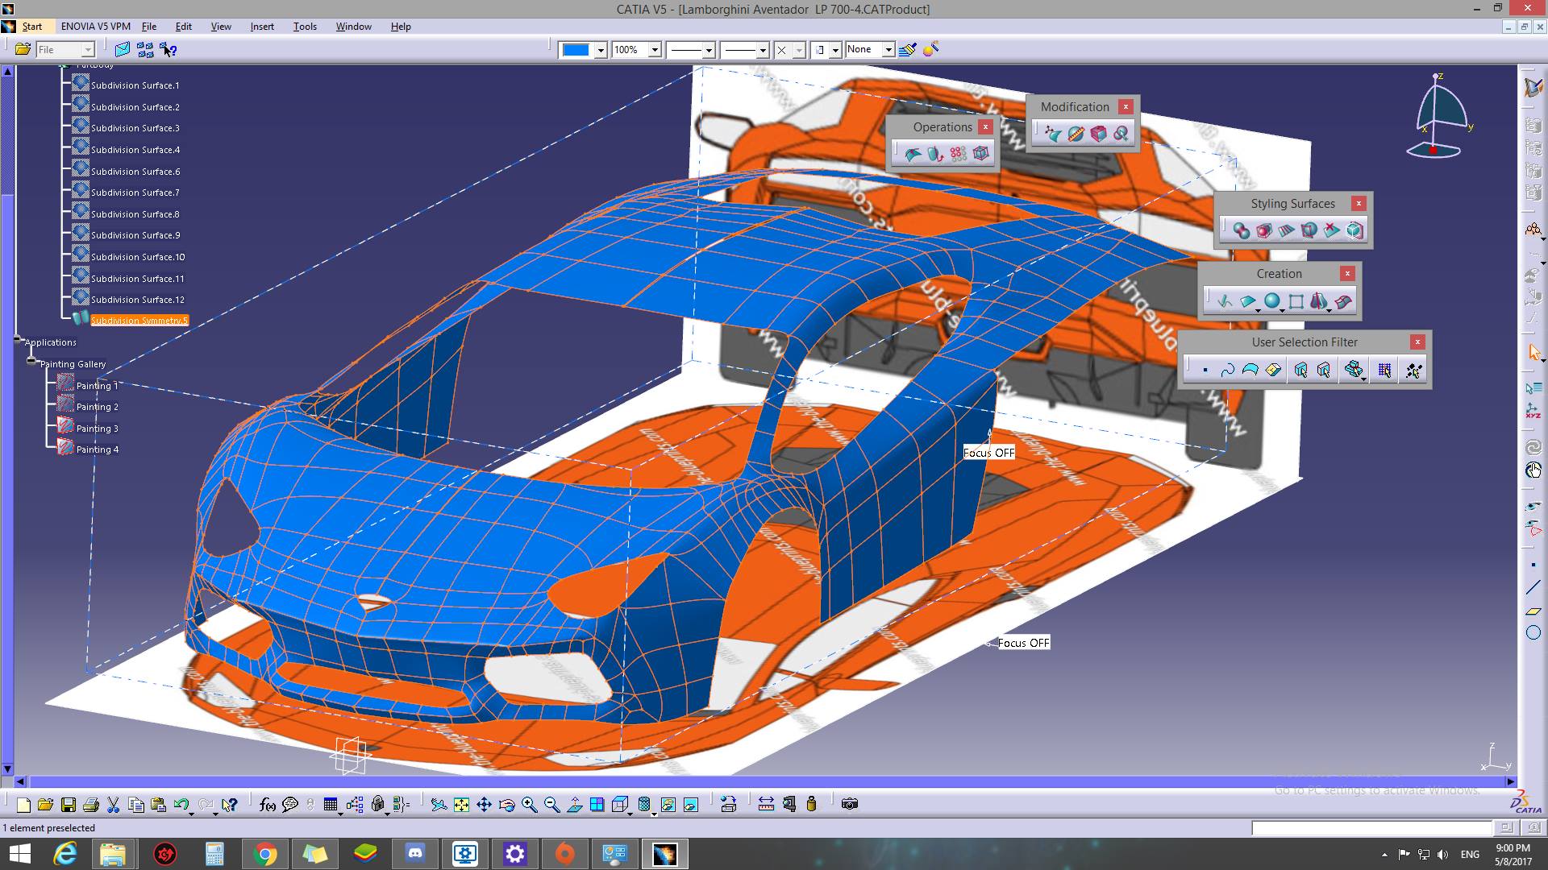This screenshot has width=1548, height=870.
Task: Click the sphere primitive icon in Creation toolbar
Action: click(x=1271, y=301)
